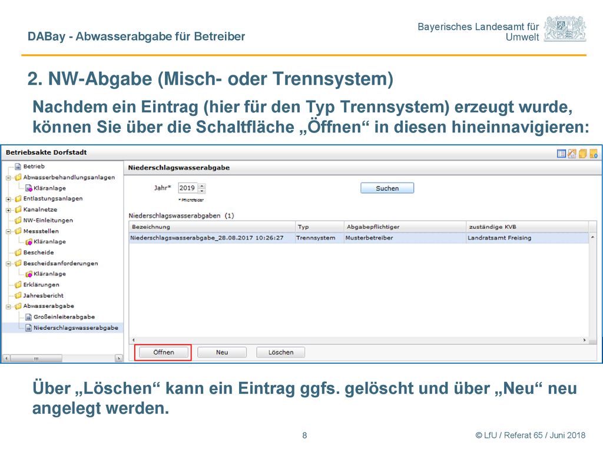Select Bescheidsanforderungen label in the tree
The height and width of the screenshot is (452, 603).
61,263
